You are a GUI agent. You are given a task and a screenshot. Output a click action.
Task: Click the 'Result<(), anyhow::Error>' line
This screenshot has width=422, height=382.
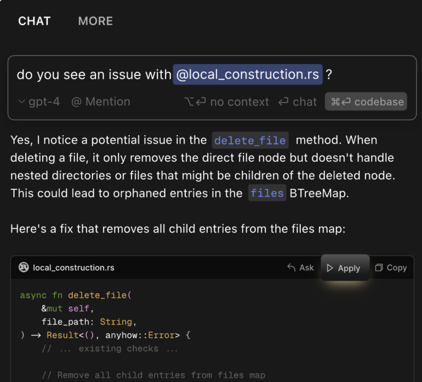point(105,335)
